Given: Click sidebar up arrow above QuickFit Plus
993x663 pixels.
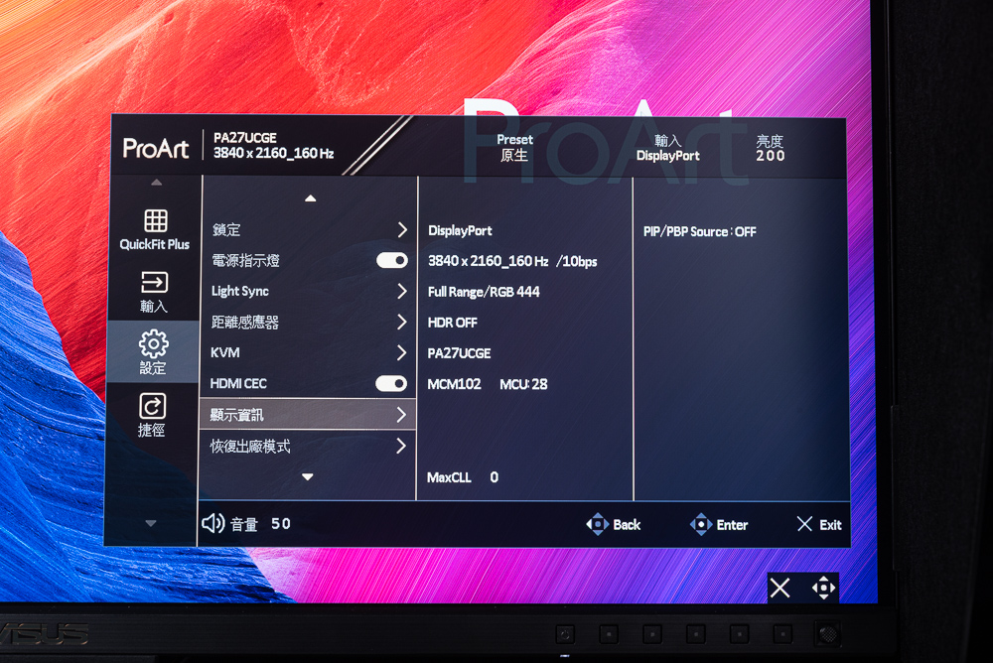Looking at the screenshot, I should pyautogui.click(x=157, y=183).
